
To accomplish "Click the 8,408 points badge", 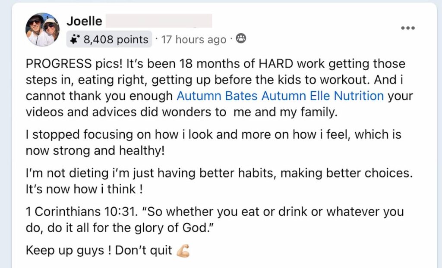I will (x=110, y=40).
